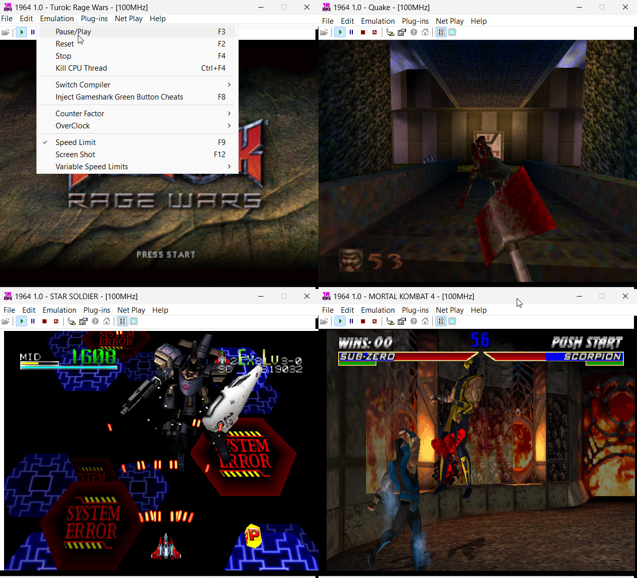Viewport: 637px width, 578px height.
Task: Open the Emulation menu in MORTAL KOMBAT 4 window
Action: click(x=378, y=310)
